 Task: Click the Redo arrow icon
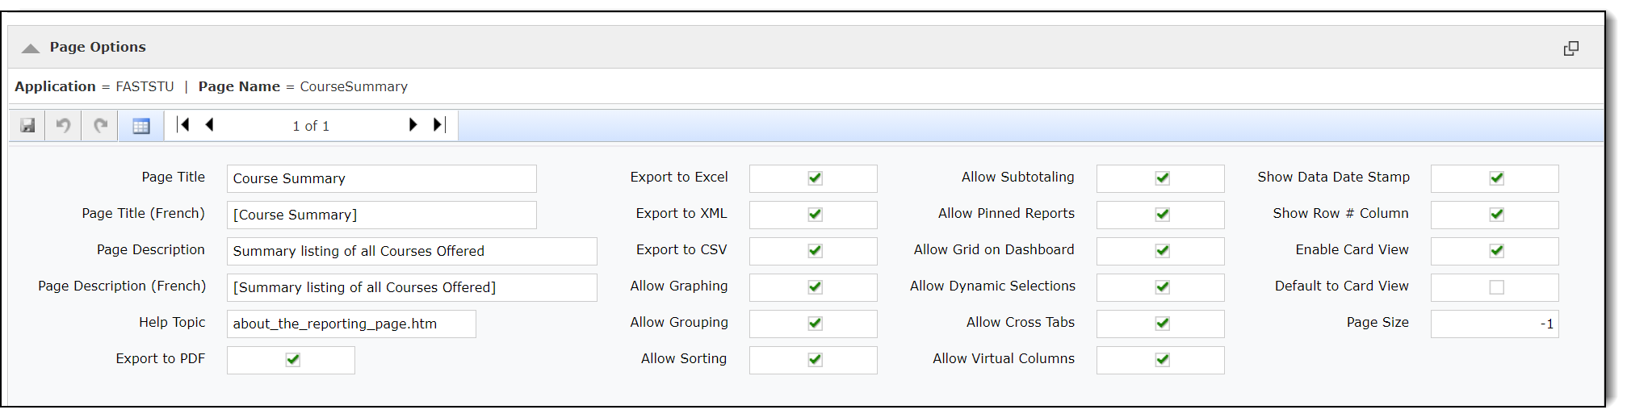100,126
